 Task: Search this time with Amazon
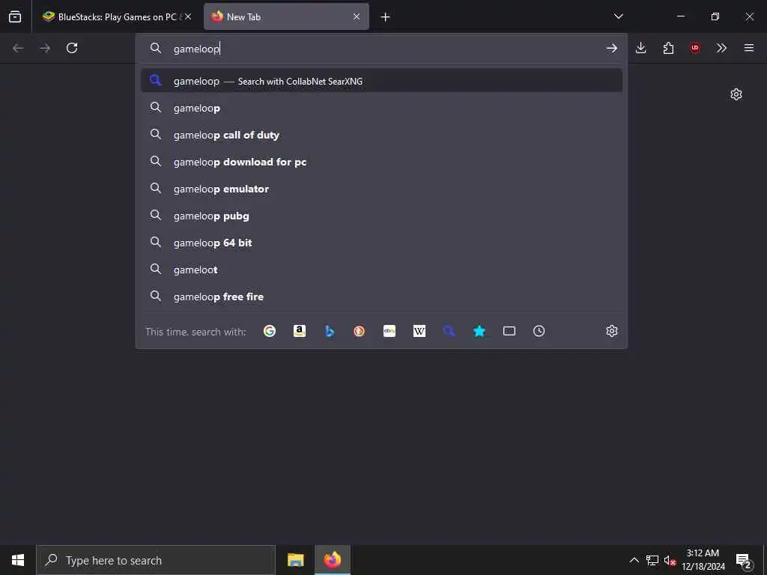point(300,331)
